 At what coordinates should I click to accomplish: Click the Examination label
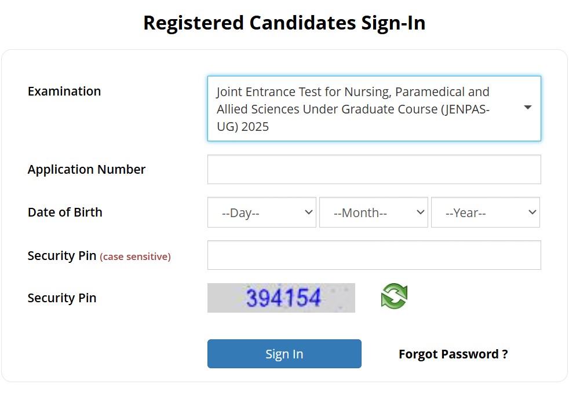tap(64, 91)
